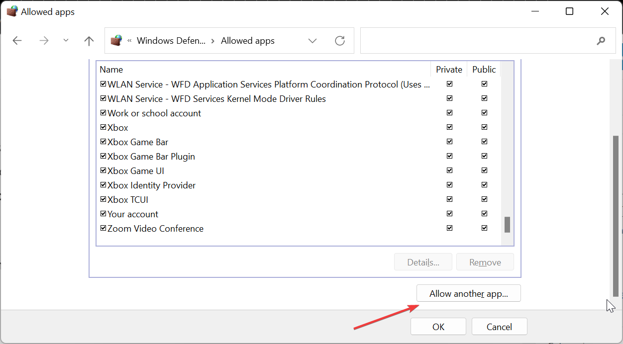Image resolution: width=623 pixels, height=344 pixels.
Task: Maximize the Allowed apps window
Action: point(570,11)
